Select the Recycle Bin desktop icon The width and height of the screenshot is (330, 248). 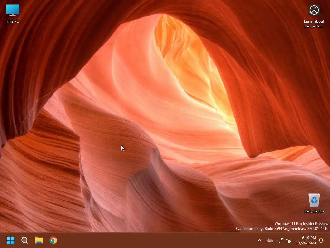tap(314, 203)
